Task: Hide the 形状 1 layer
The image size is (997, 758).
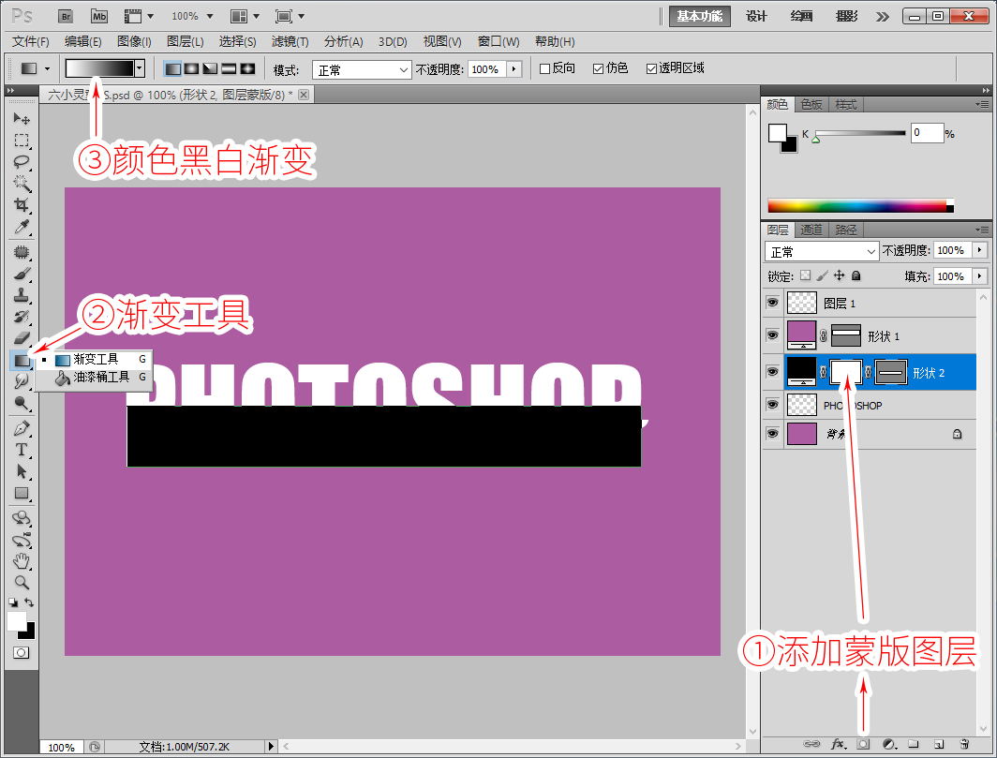Action: click(772, 335)
